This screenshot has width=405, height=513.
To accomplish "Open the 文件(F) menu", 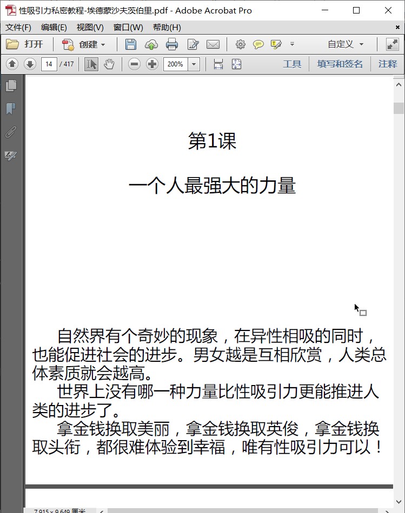I will (18, 28).
